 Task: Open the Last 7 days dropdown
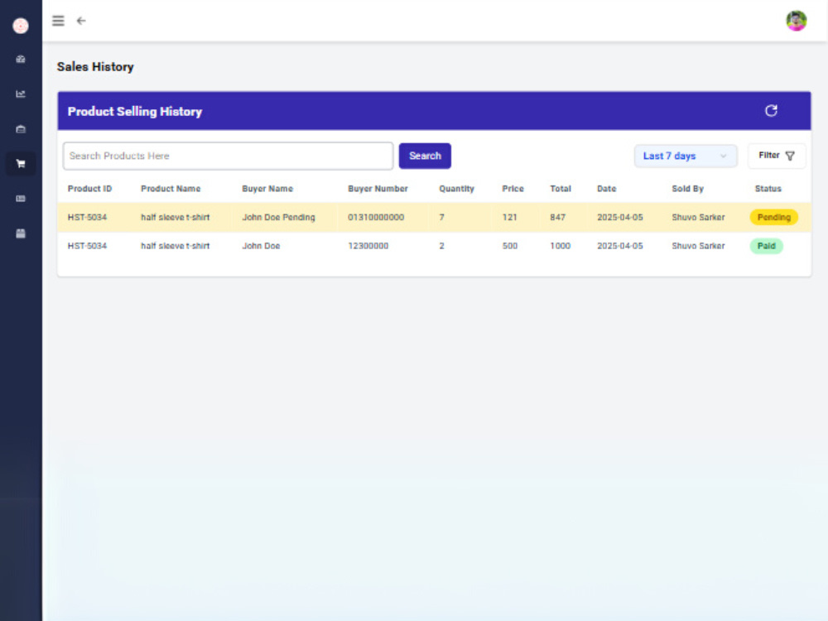tap(686, 156)
